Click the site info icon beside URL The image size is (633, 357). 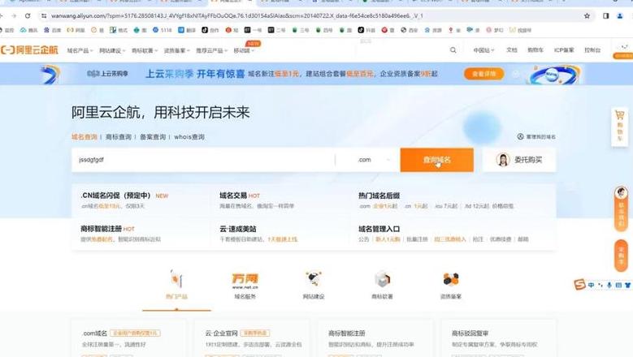(x=44, y=15)
